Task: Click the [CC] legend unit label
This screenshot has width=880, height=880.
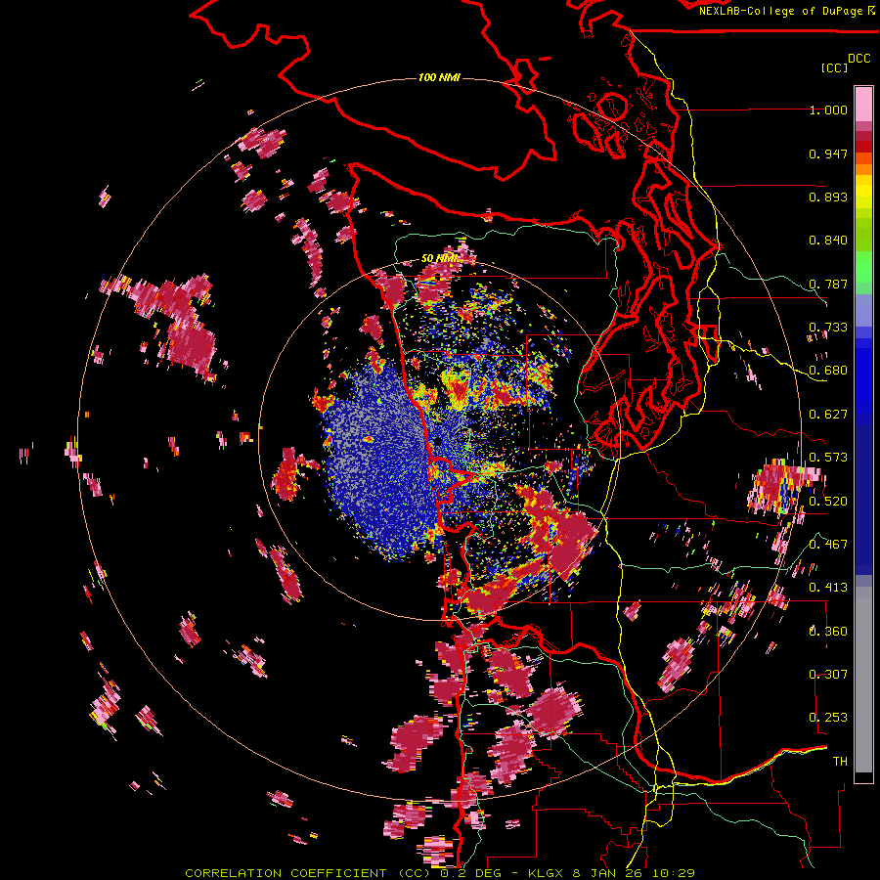Action: click(x=835, y=67)
